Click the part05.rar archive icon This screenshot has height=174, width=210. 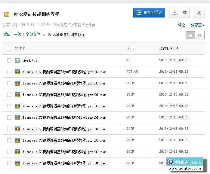click(x=17, y=118)
